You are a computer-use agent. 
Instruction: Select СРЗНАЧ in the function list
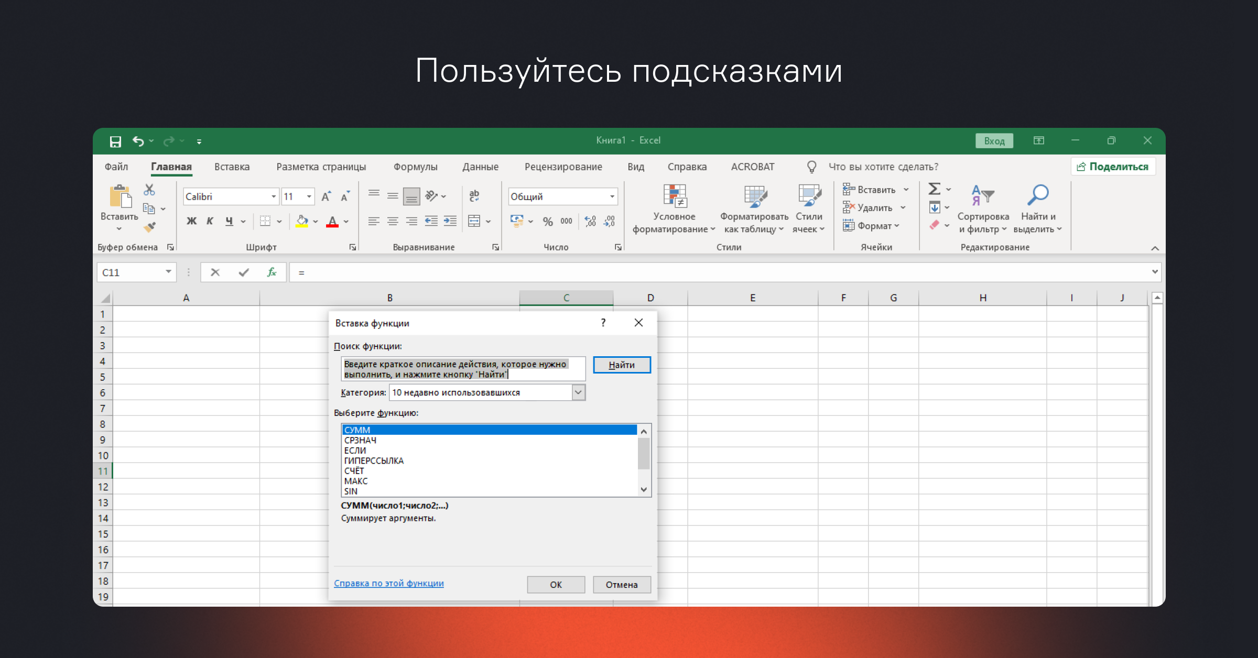pyautogui.click(x=361, y=440)
